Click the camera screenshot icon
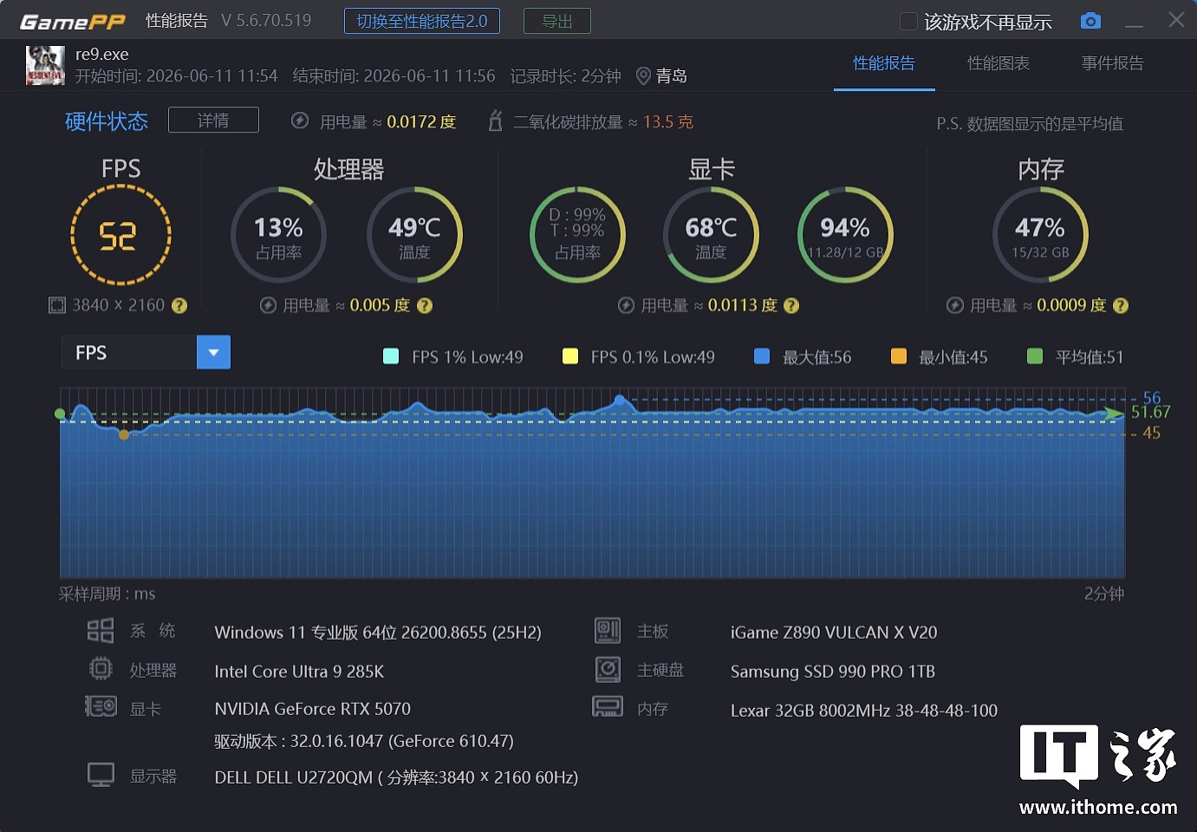1197x832 pixels. click(1090, 21)
